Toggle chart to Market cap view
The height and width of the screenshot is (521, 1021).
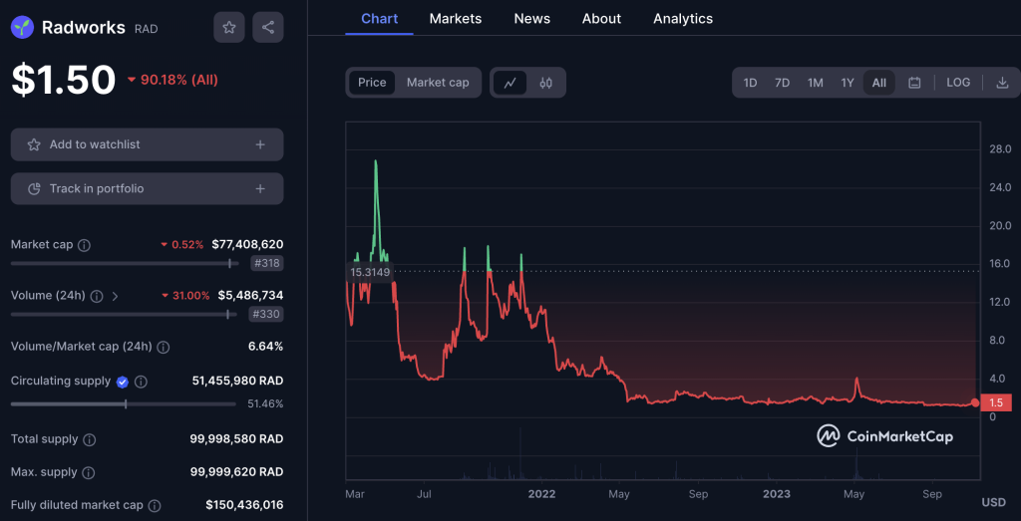pos(438,83)
